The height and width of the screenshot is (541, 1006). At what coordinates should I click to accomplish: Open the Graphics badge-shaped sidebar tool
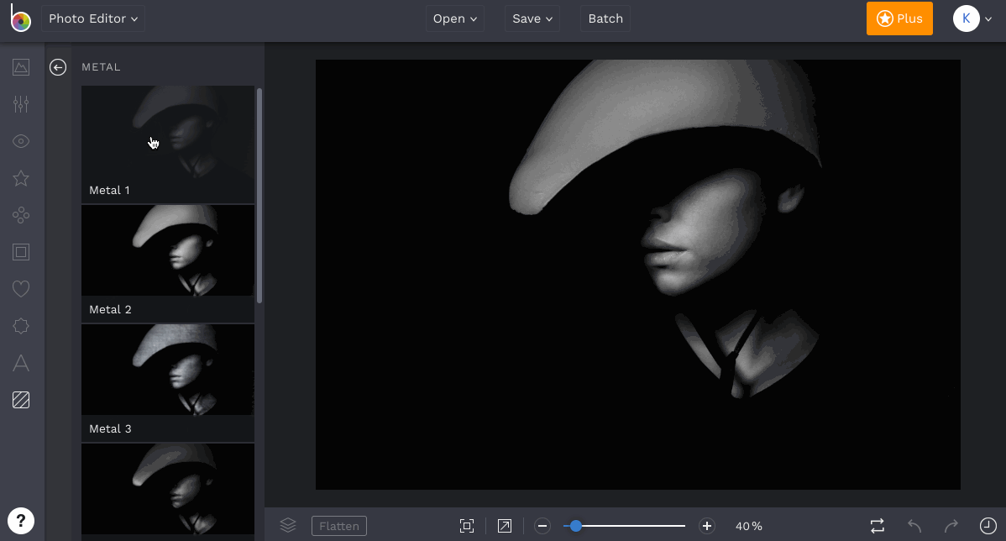point(21,326)
